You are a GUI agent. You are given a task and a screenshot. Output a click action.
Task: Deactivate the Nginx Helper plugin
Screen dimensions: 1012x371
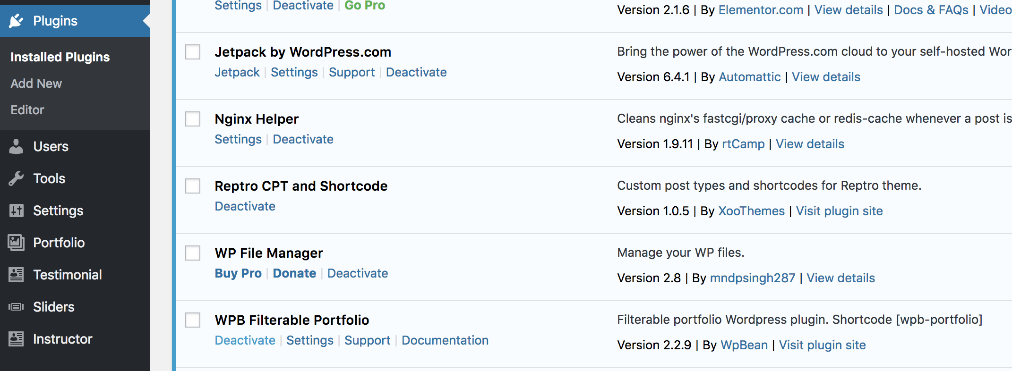tap(303, 139)
